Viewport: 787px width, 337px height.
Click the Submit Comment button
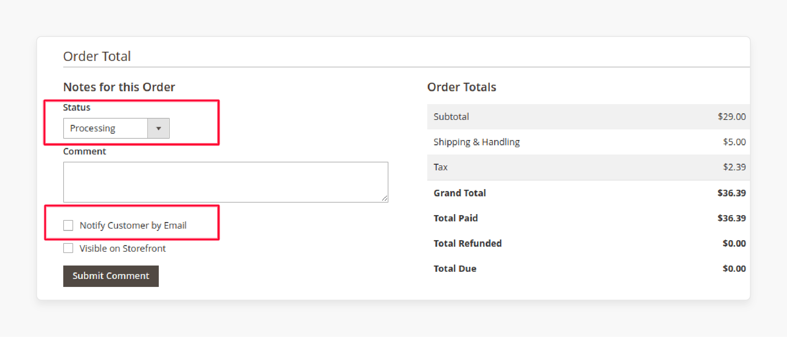click(x=111, y=276)
